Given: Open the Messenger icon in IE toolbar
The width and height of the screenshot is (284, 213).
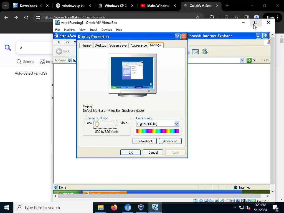Looking at the screenshot, I should coord(204,51).
